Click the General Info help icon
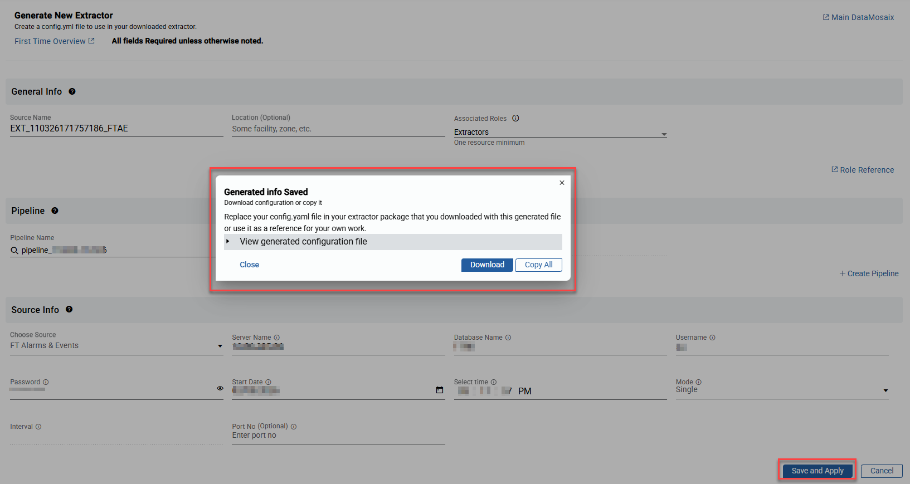 coord(72,91)
